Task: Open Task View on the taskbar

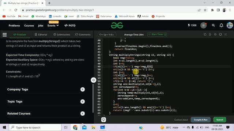Action: pos(66,127)
